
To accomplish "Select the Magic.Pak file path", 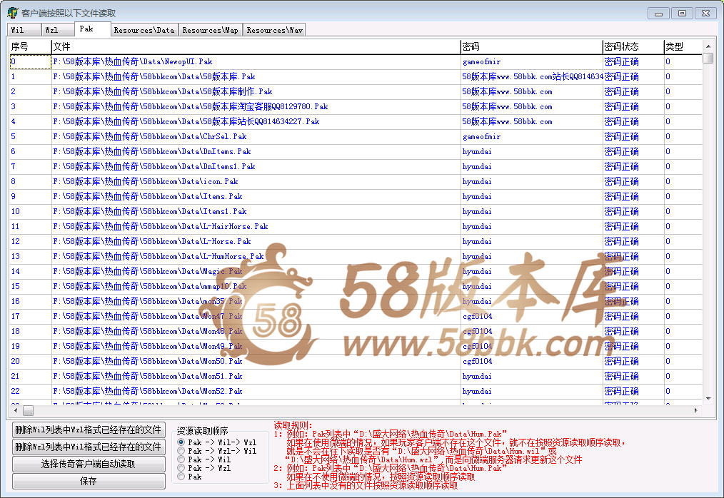I will [x=148, y=271].
